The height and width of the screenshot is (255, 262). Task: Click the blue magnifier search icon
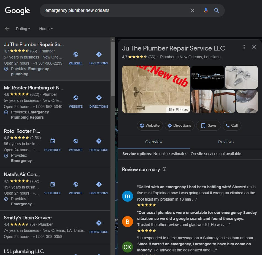coord(217,10)
